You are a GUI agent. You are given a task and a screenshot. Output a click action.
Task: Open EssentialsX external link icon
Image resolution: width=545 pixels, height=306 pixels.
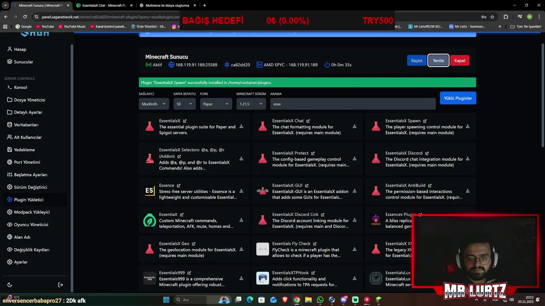pos(185,121)
